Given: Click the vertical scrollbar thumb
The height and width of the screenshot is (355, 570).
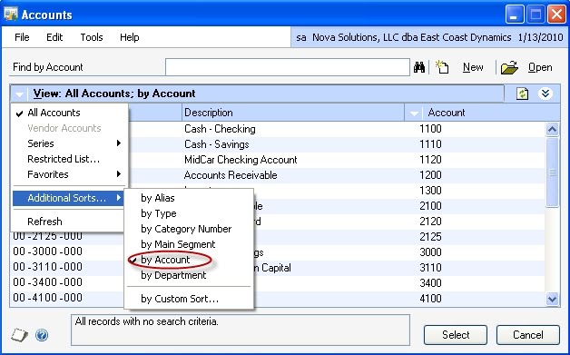Looking at the screenshot, I should coord(552,172).
